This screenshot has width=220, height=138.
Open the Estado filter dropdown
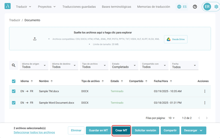point(124,65)
